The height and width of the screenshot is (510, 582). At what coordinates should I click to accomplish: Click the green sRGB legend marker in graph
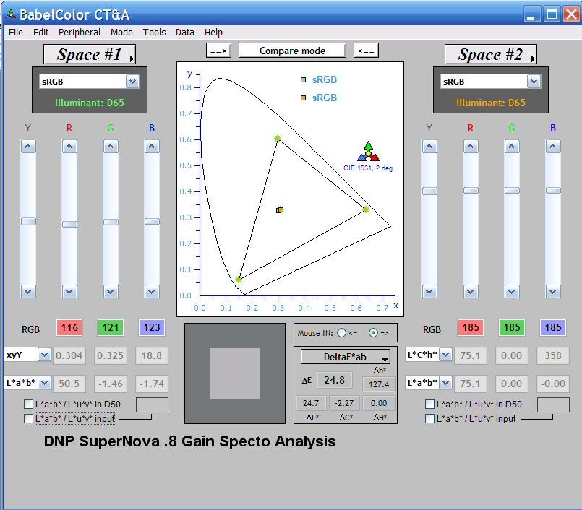pos(303,79)
